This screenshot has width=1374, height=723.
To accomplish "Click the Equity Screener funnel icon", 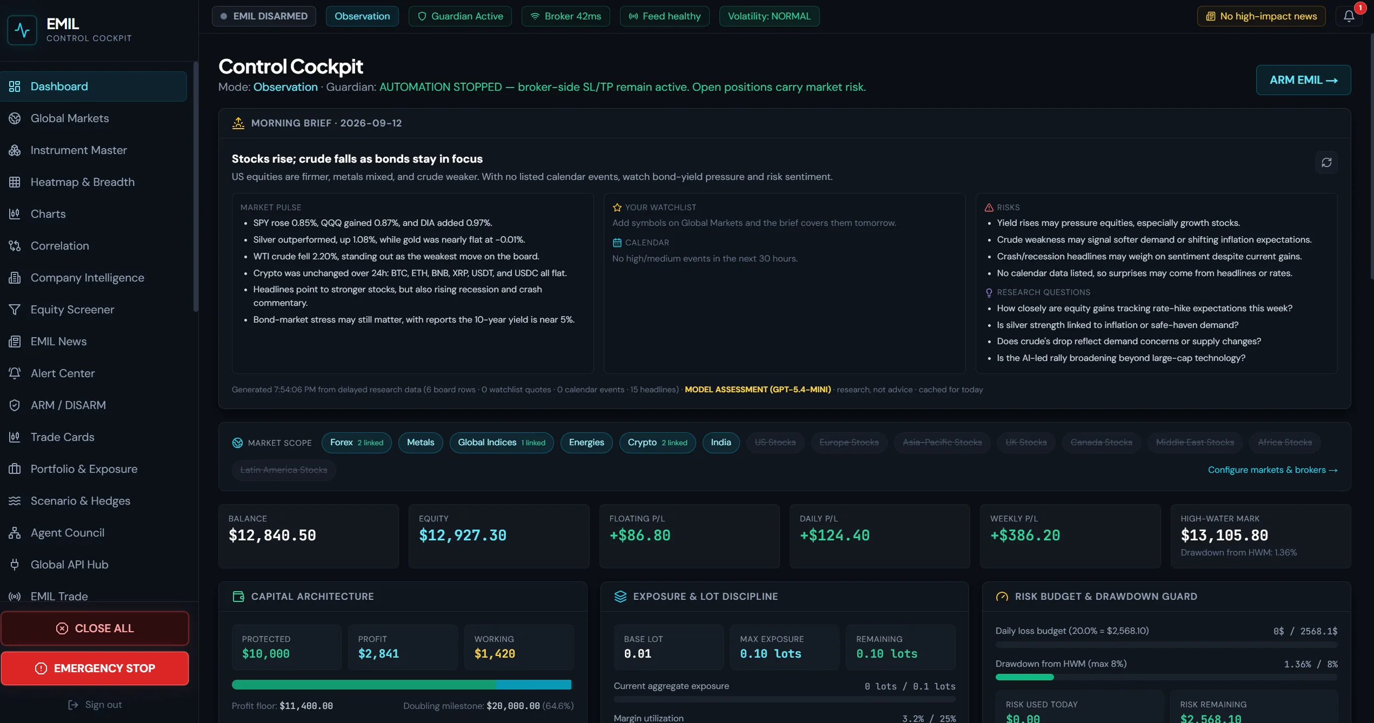I will 15,310.
